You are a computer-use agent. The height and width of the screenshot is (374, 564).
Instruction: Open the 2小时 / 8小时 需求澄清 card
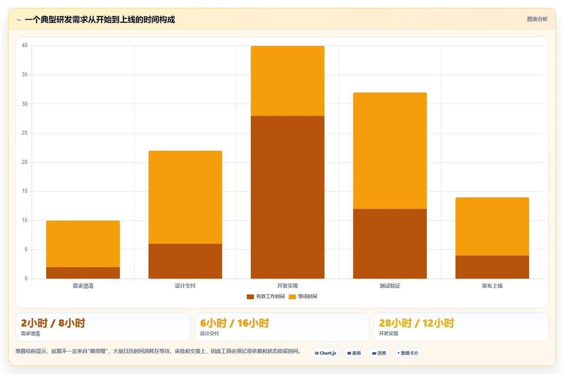(103, 327)
